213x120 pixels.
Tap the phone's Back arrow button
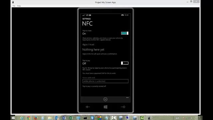pos(88,107)
